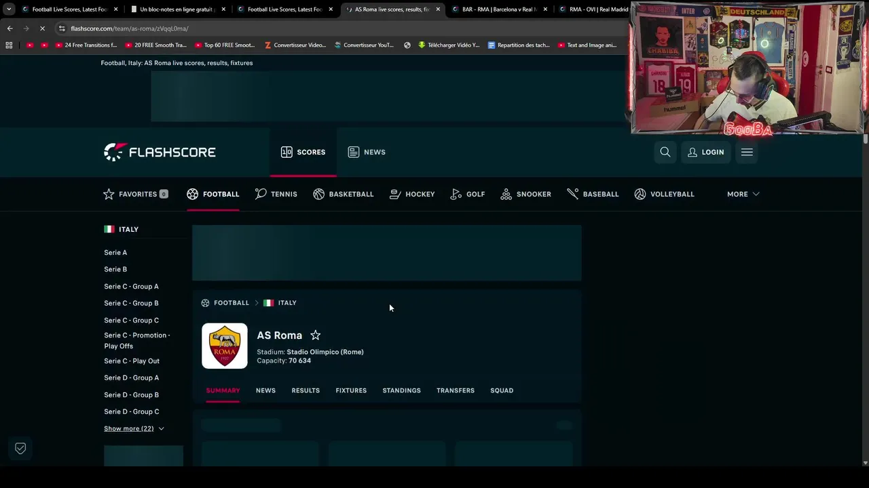Open Télécharger Vidéo Y... bookmark
Viewport: 869px width, 488px height.
point(449,45)
